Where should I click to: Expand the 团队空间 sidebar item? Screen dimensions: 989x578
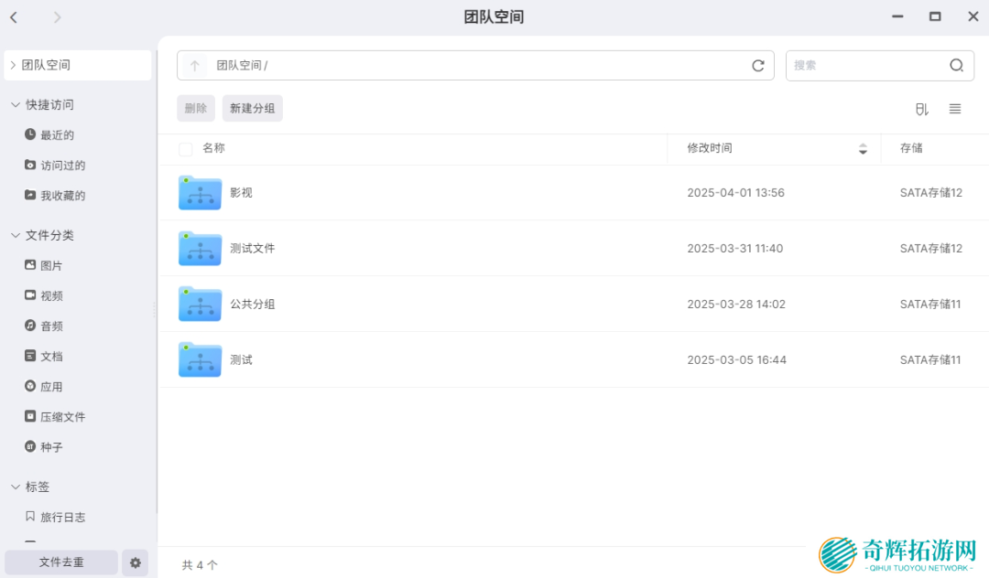tap(13, 66)
